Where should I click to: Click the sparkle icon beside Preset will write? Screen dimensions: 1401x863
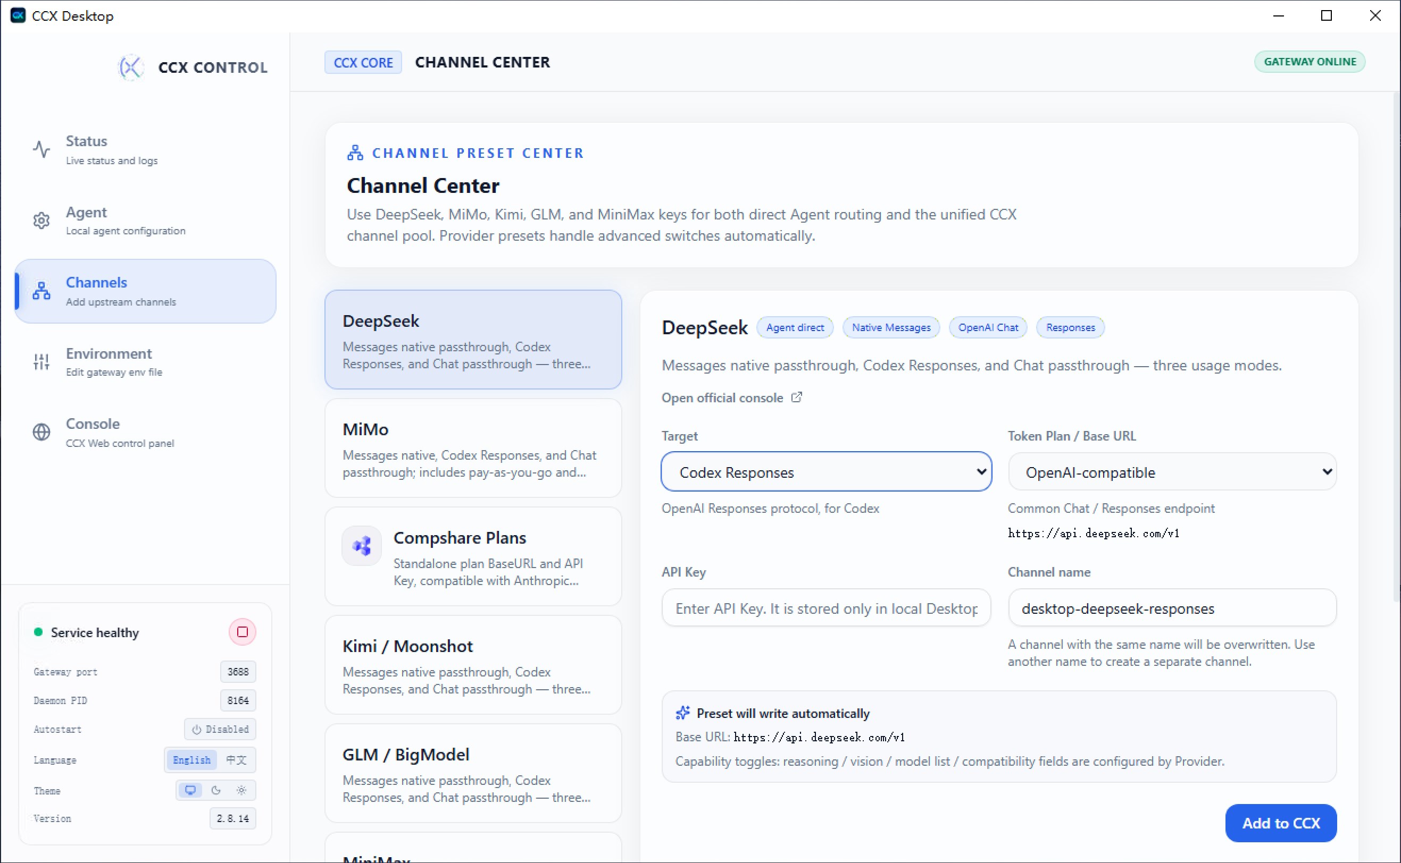[x=682, y=713]
